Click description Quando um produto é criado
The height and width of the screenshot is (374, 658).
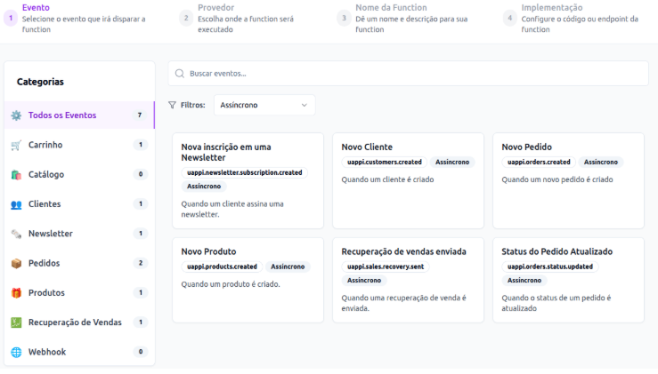[x=231, y=284]
